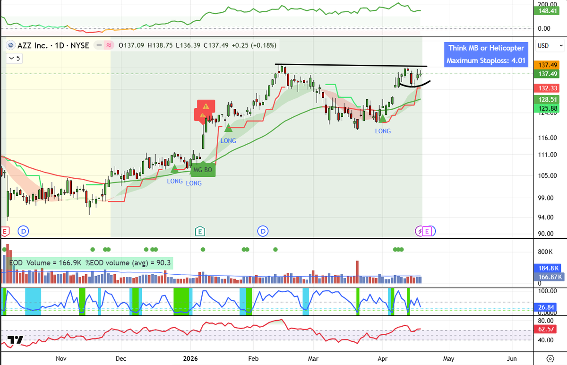Click the purple lightning event icon
The image size is (567, 365).
[419, 231]
